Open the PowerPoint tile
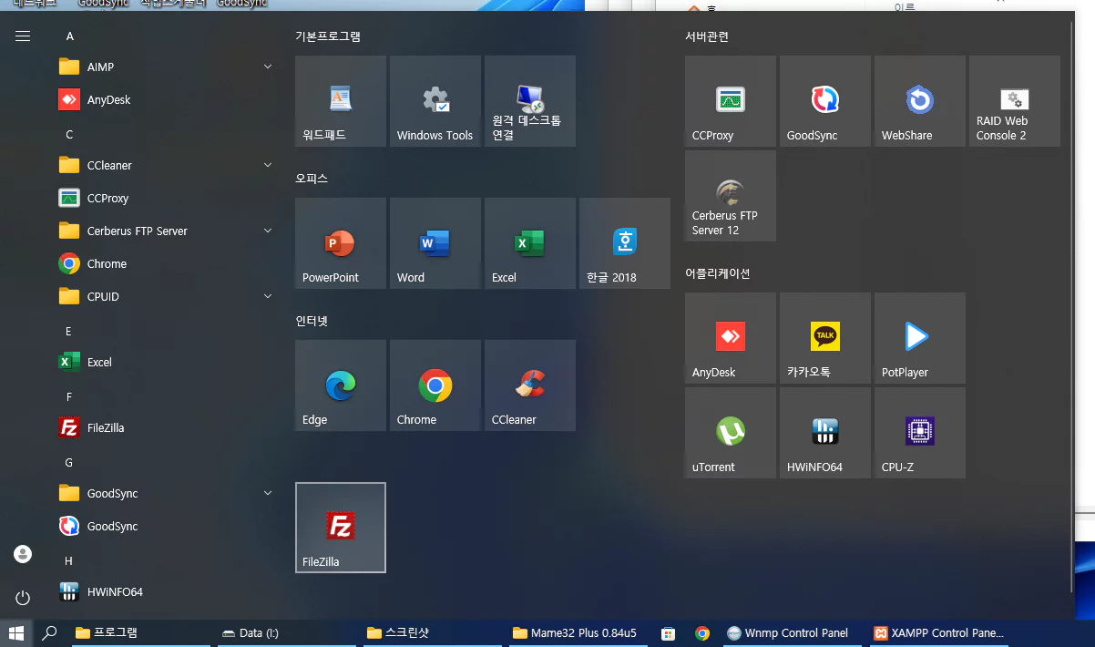This screenshot has height=647, width=1095. tap(341, 243)
